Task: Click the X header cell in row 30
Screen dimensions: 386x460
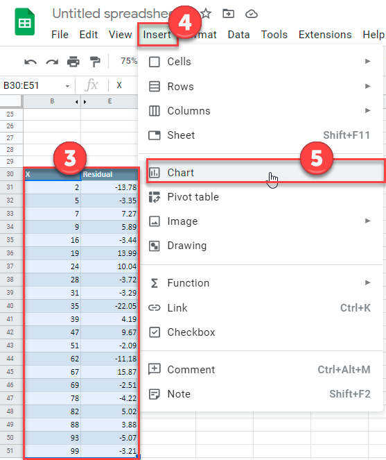Action: coord(52,174)
